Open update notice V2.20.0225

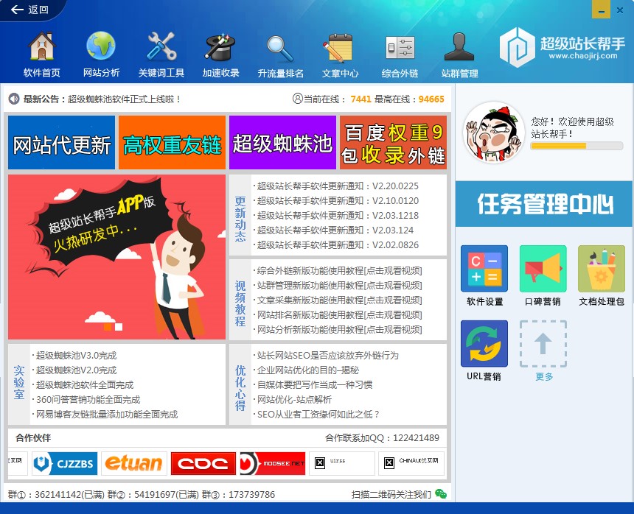(338, 186)
